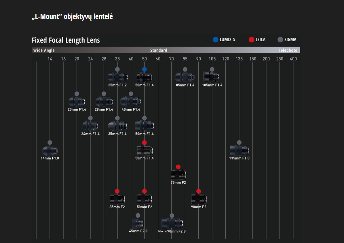Click the 45mm F2.8 caption text
Image resolution: width=344 pixels, height=243 pixels.
point(138,231)
